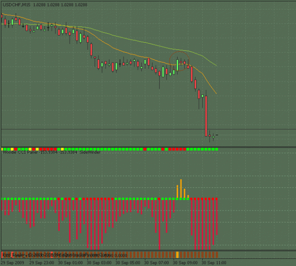Screen dimensions: 296x266
Task: Select the tallest red bearish candle
Action: point(206,116)
